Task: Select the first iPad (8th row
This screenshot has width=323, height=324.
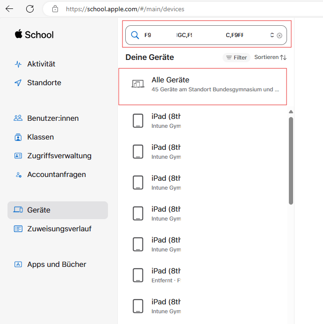Action: [203, 121]
